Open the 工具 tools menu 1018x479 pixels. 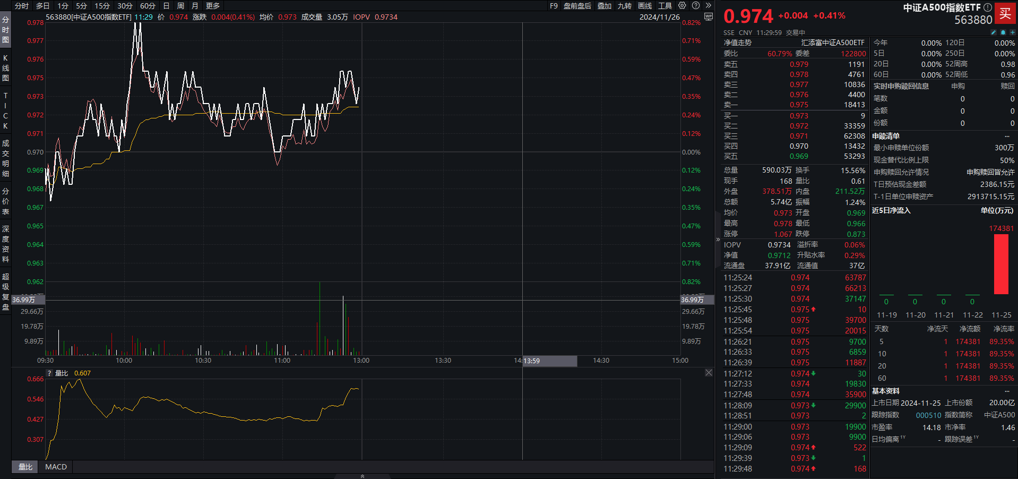coord(665,6)
